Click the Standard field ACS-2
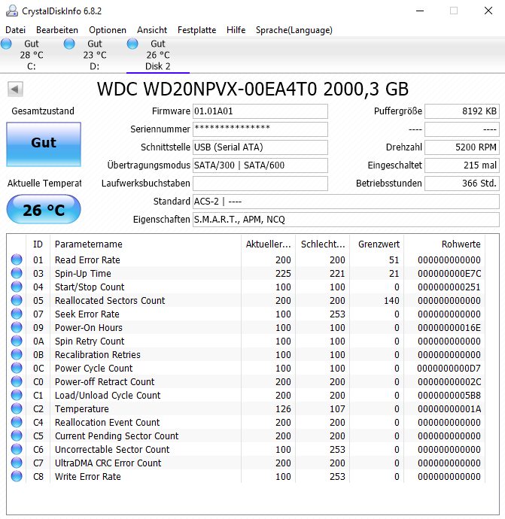This screenshot has width=505, height=519. coord(346,202)
